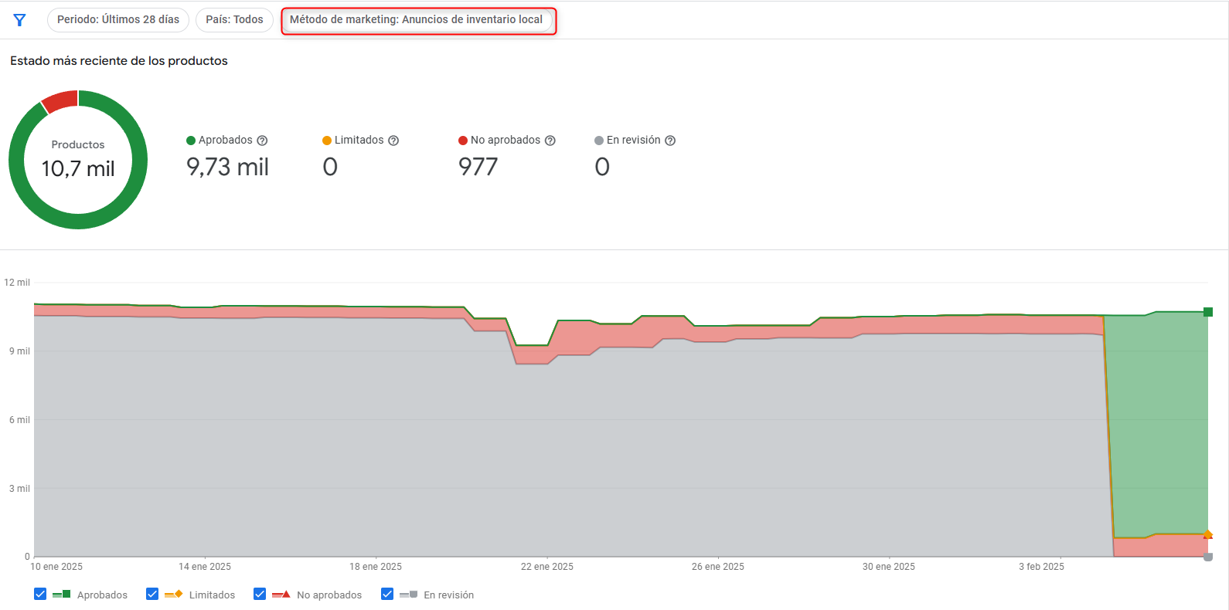This screenshot has width=1229, height=610.
Task: Click the 3 mil y-axis label
Action: pyautogui.click(x=19, y=489)
